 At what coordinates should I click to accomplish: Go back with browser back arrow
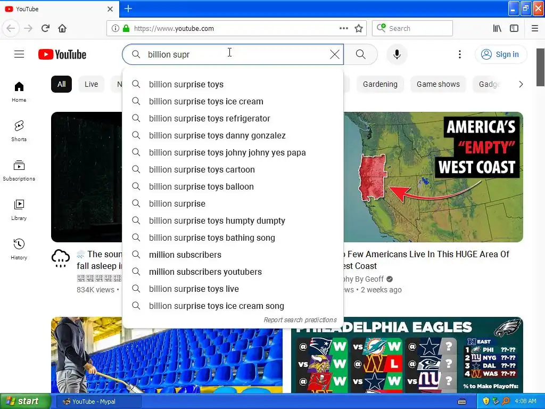(11, 28)
